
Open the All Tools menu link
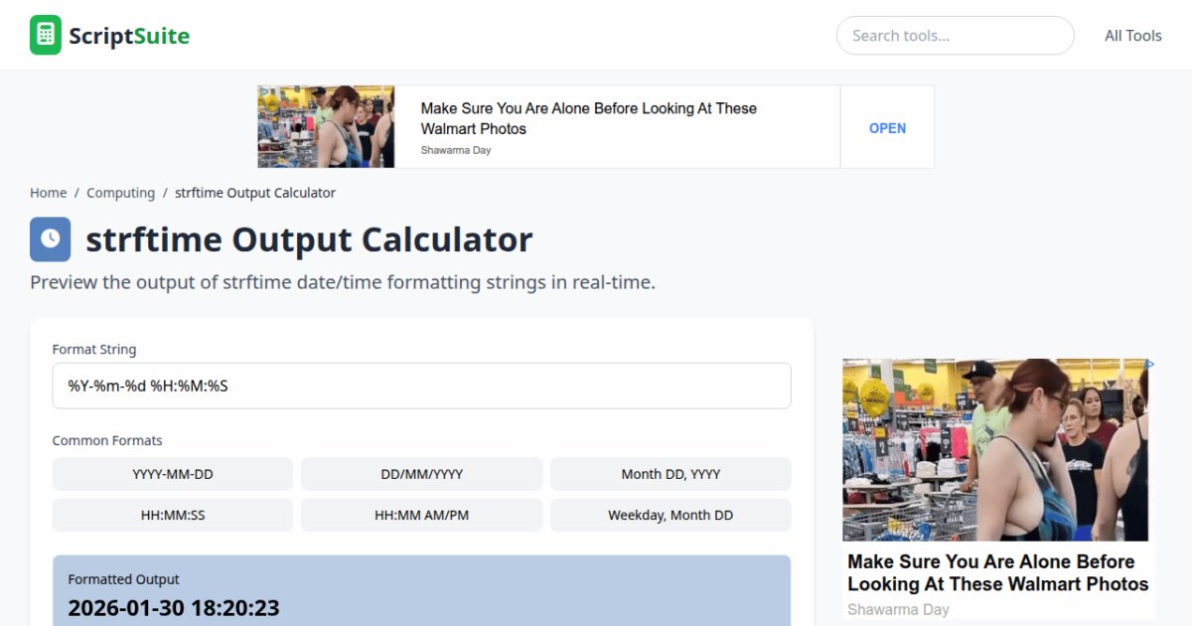[x=1132, y=36]
